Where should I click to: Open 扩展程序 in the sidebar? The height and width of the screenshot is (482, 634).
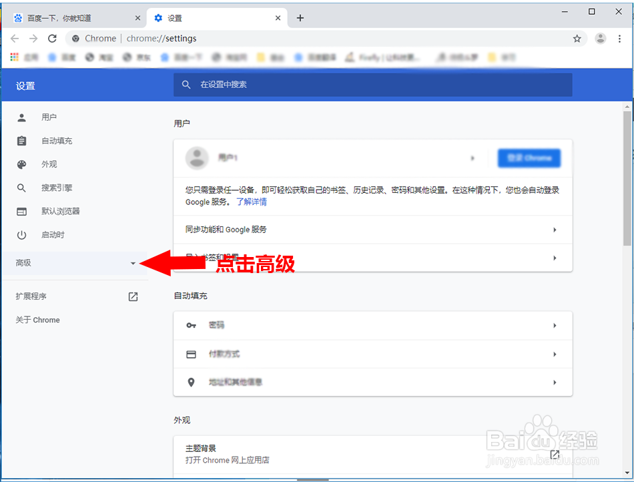pyautogui.click(x=31, y=296)
